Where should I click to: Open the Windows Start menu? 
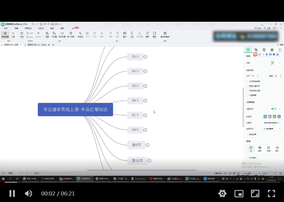point(3,179)
